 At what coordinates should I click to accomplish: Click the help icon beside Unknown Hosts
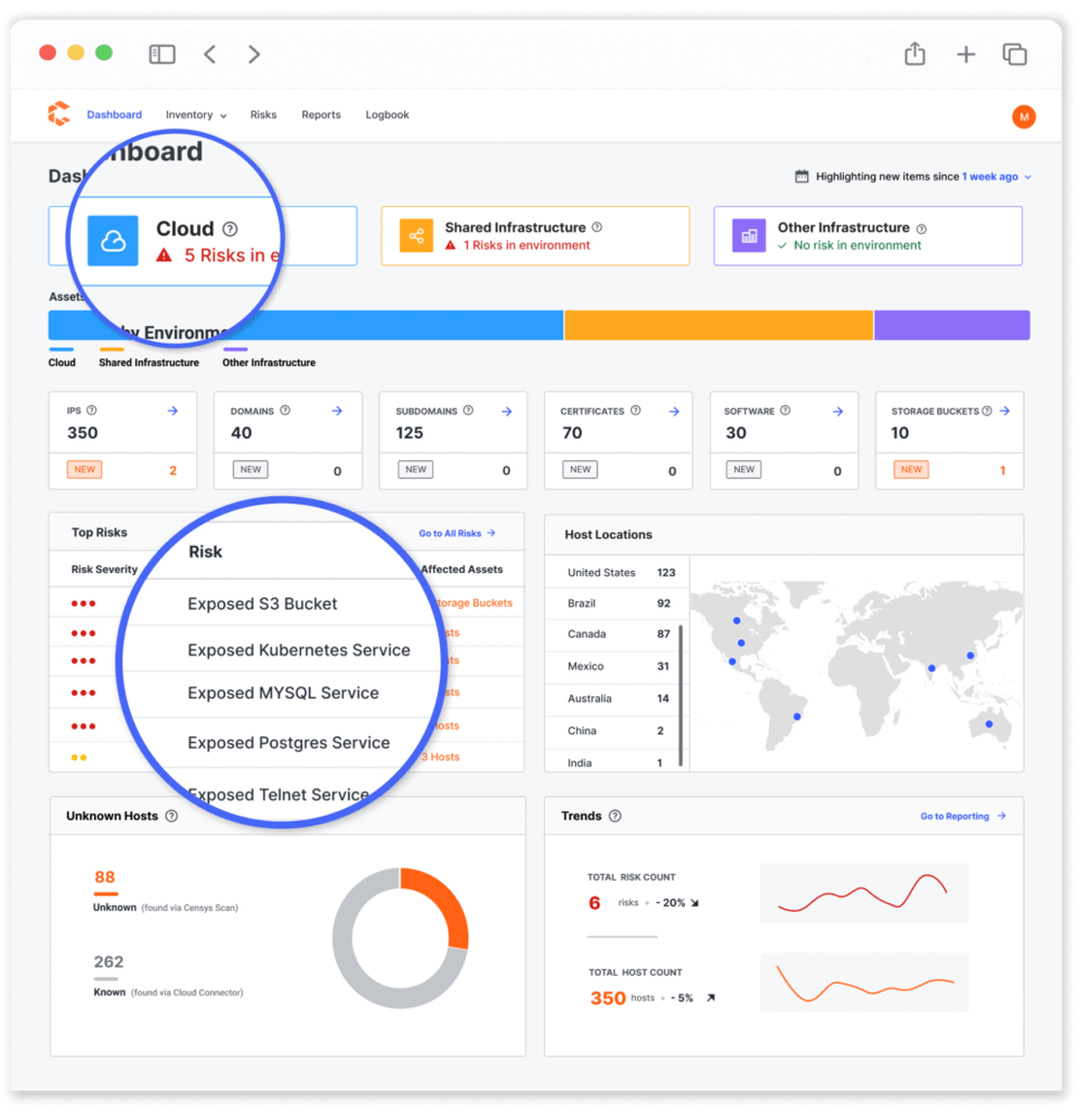[172, 816]
